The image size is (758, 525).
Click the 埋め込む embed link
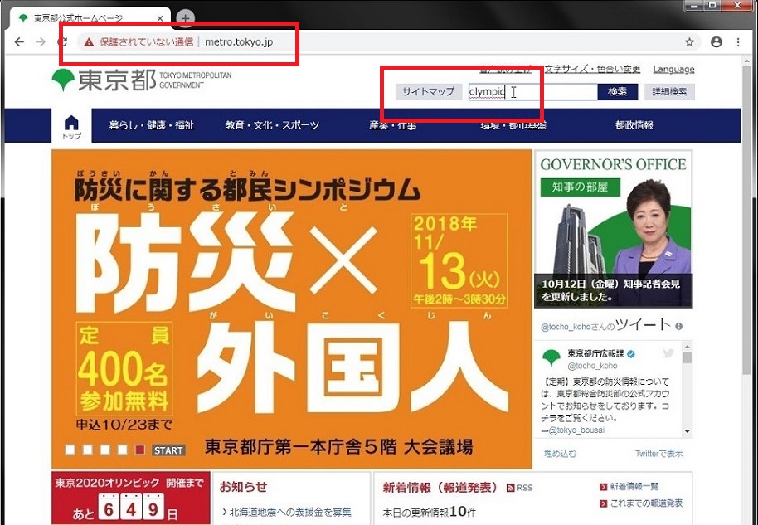560,454
